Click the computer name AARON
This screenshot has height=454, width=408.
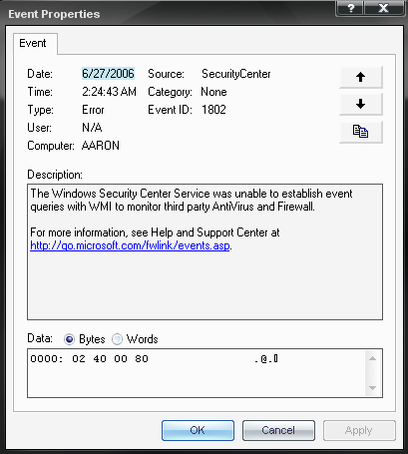tap(101, 146)
